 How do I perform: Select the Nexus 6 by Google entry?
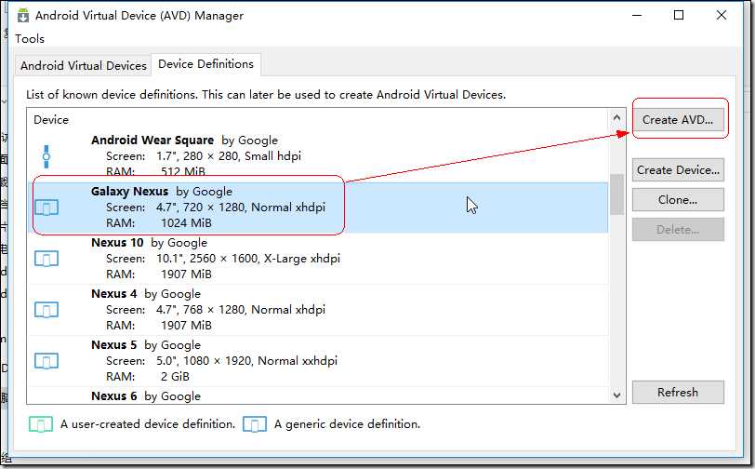tap(318, 395)
